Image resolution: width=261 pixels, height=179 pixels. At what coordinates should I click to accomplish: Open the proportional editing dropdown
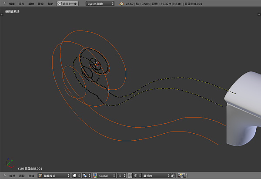coord(121,176)
